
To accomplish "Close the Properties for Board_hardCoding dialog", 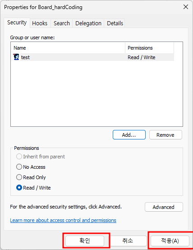I will [x=186, y=7].
